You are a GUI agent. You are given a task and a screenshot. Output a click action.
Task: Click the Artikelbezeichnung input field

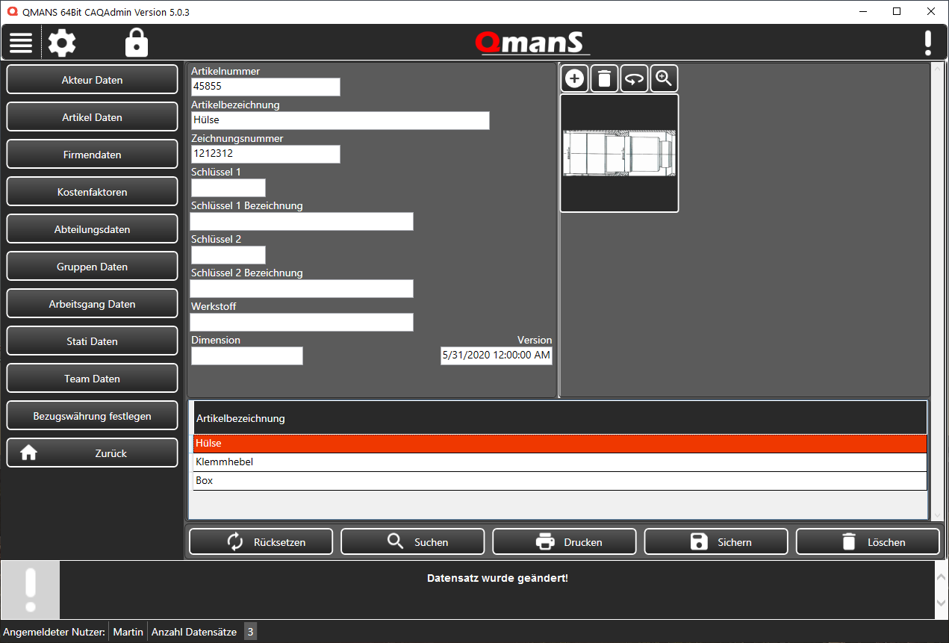point(340,120)
